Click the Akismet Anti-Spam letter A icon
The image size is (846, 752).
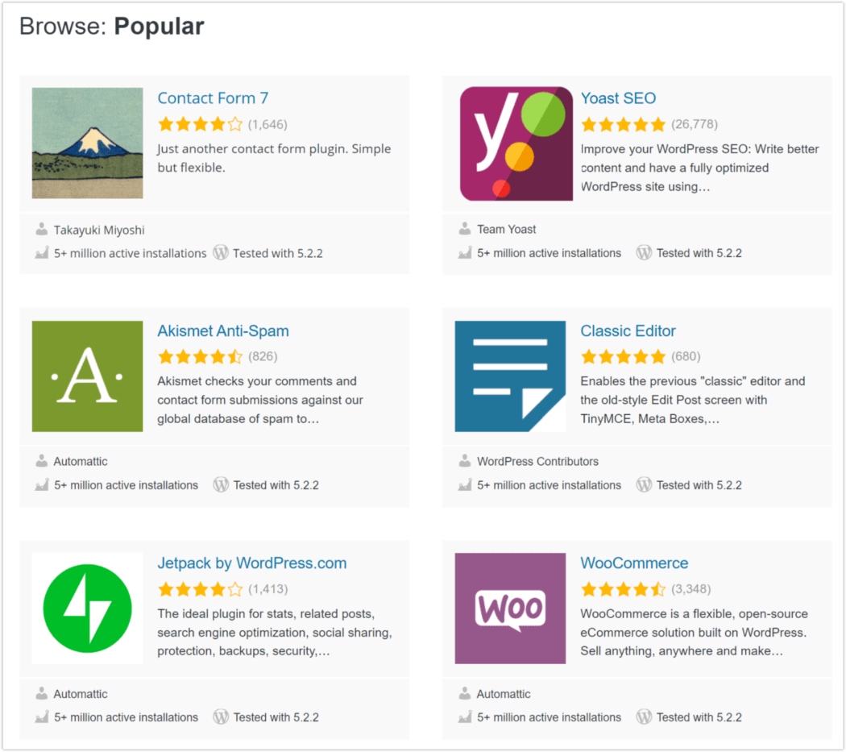86,376
